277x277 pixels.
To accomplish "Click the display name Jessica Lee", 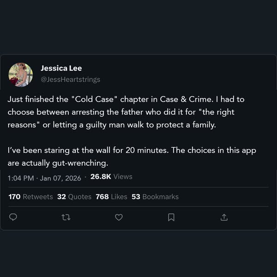I will (x=61, y=68).
